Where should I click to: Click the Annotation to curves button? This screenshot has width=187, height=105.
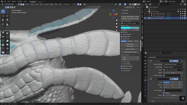click(x=130, y=52)
